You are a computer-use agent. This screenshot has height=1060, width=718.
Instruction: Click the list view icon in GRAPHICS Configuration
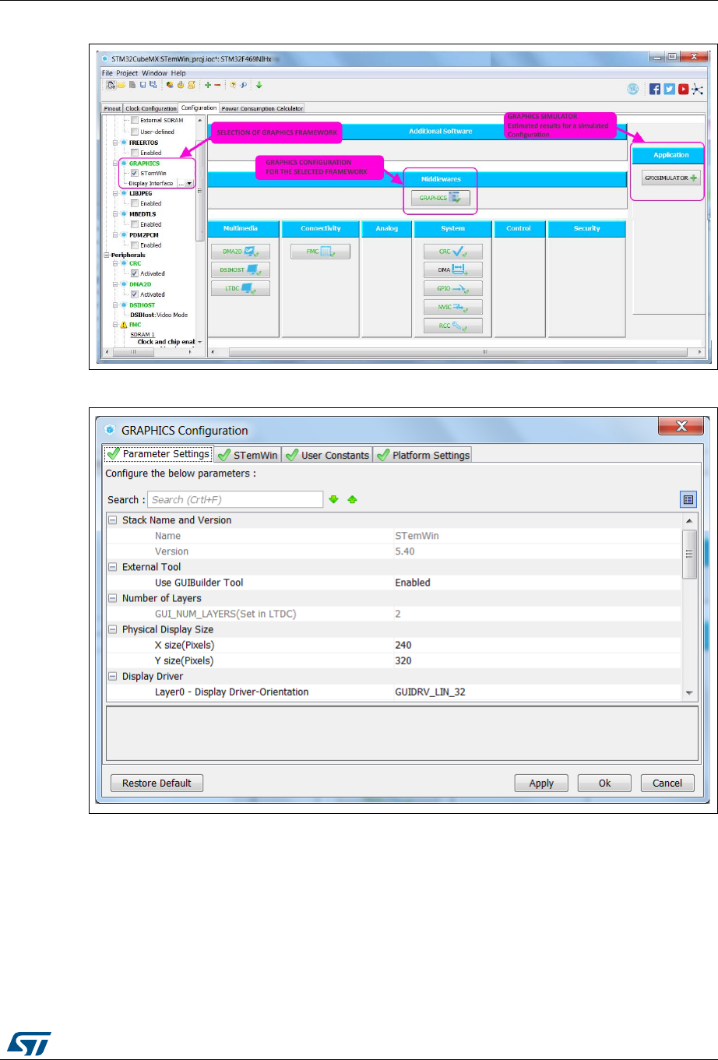click(688, 500)
